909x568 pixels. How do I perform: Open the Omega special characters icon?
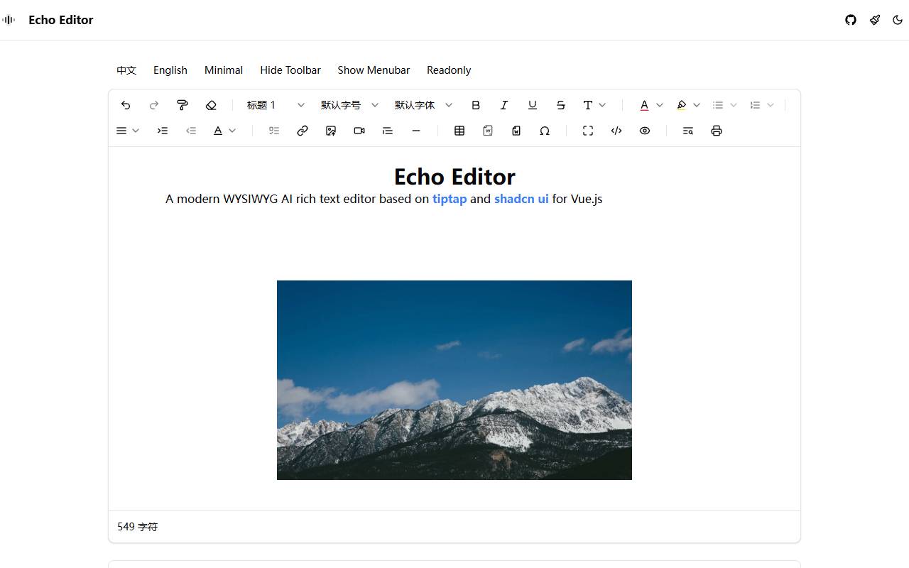click(x=545, y=131)
